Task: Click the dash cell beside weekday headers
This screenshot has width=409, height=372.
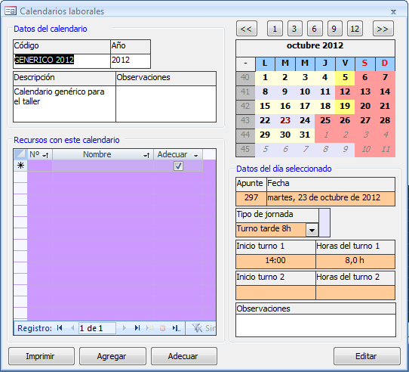Action: pos(245,64)
